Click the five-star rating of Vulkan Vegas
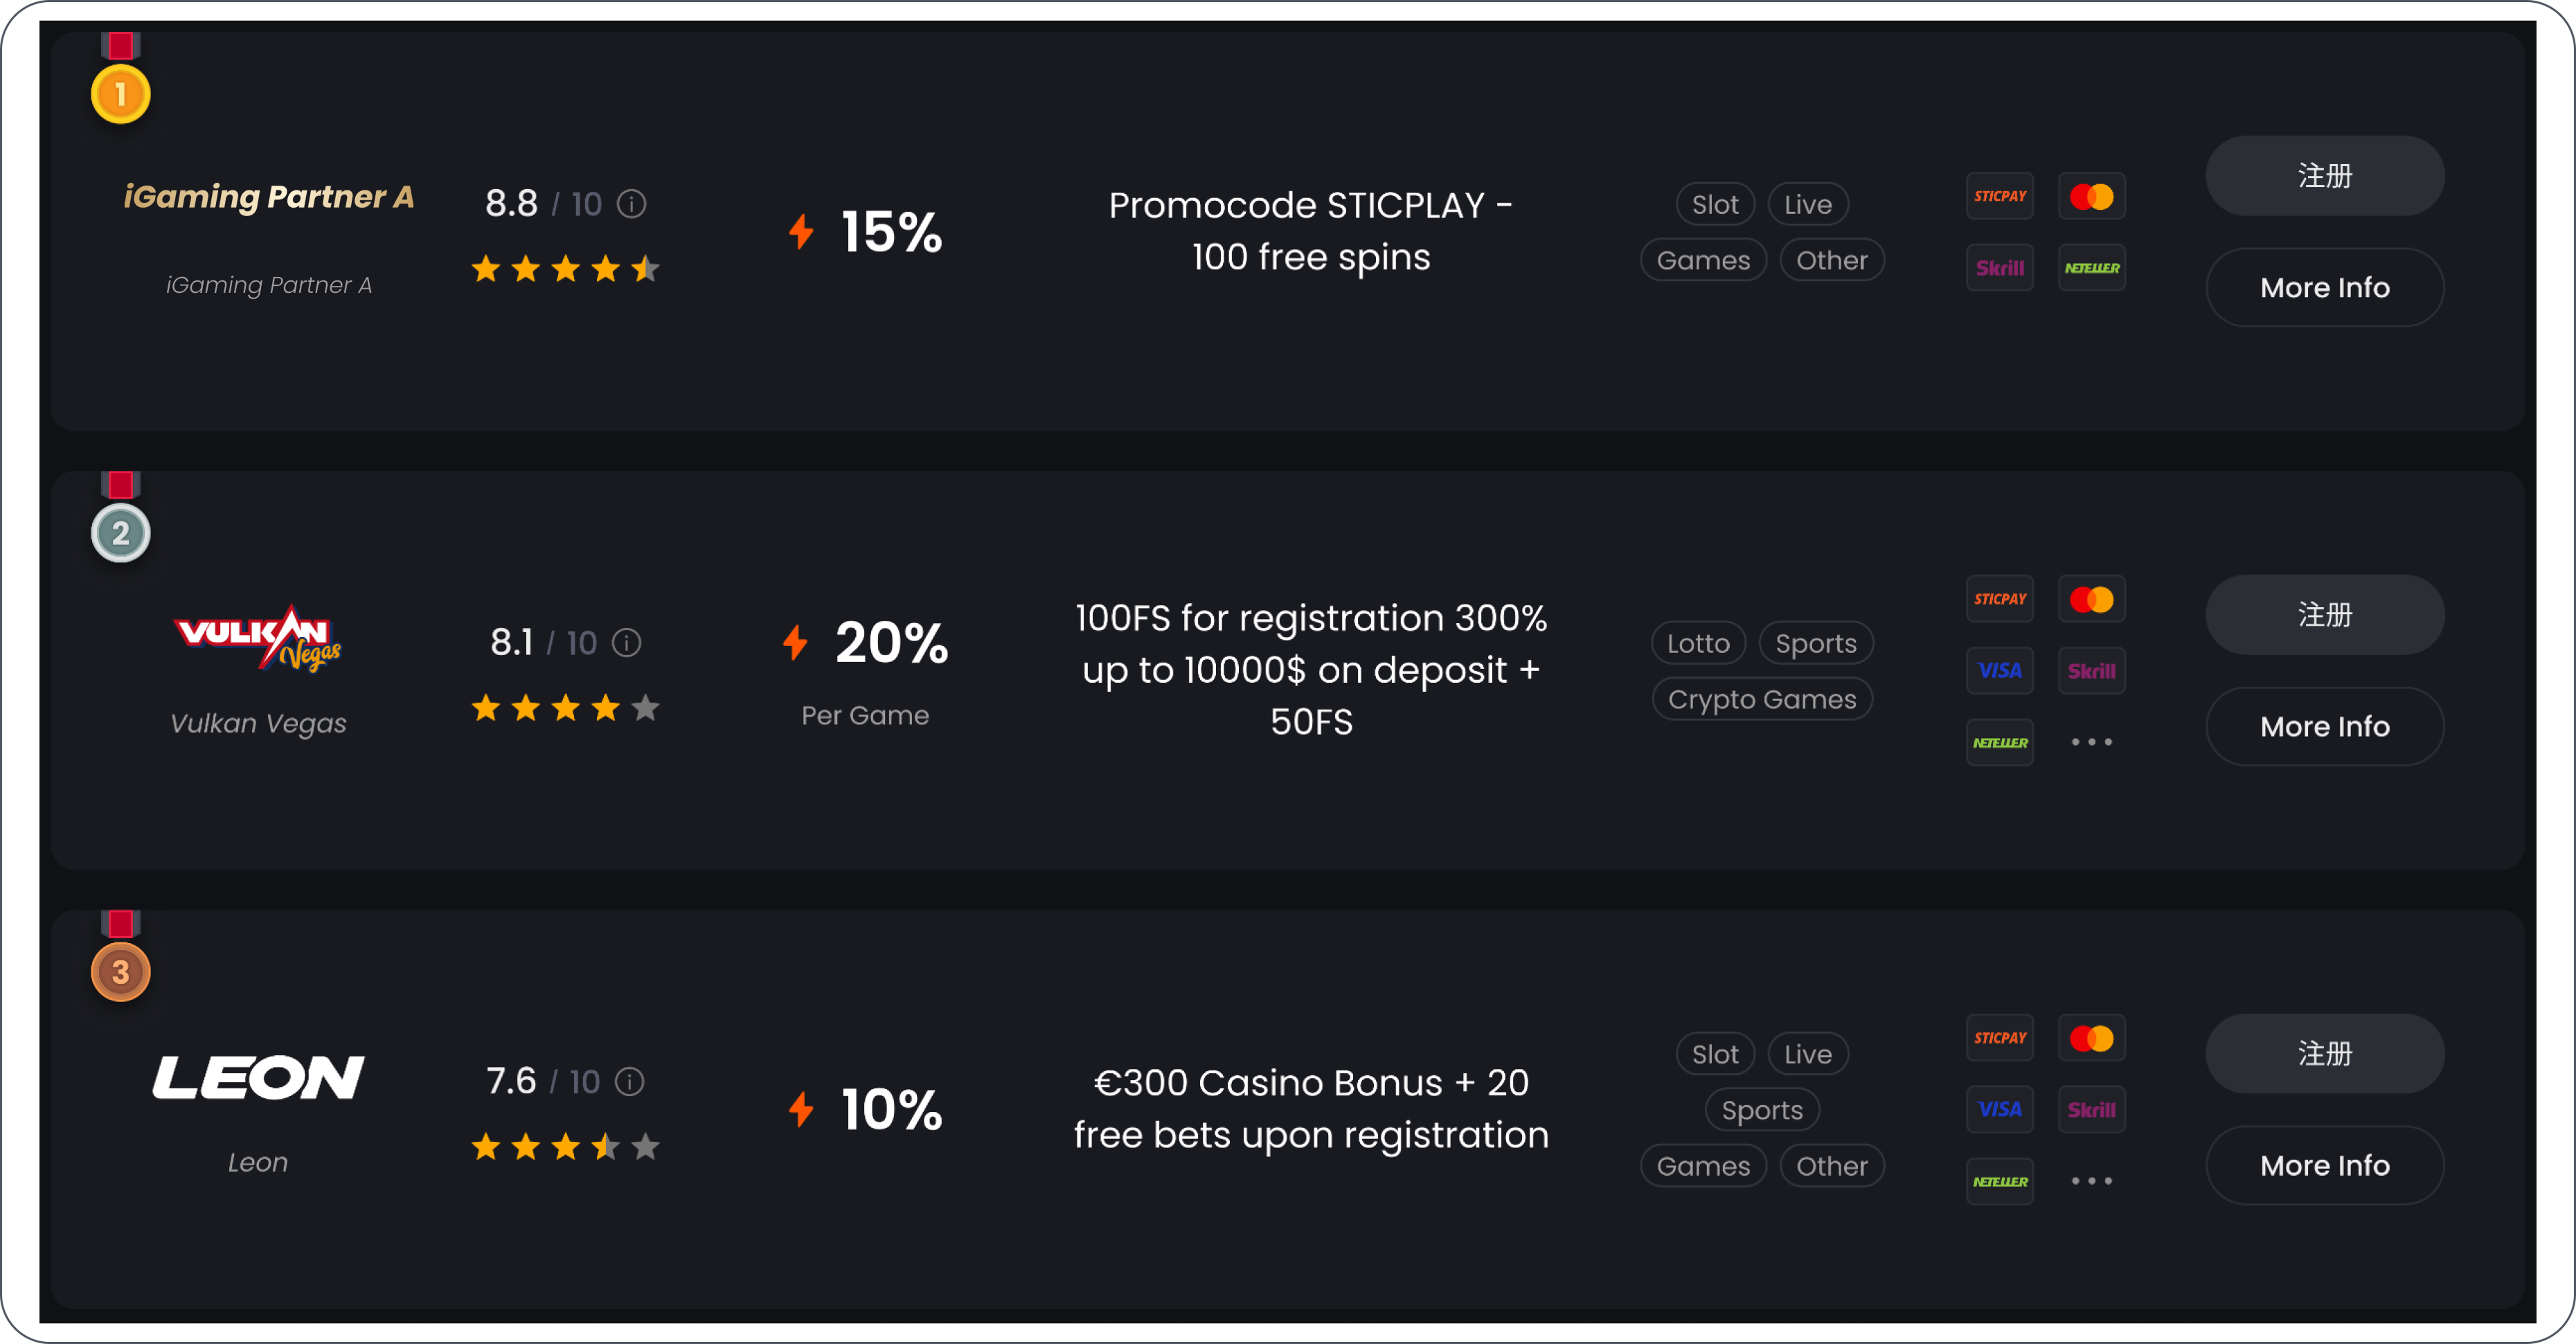Viewport: 2576px width, 1344px height. click(565, 708)
